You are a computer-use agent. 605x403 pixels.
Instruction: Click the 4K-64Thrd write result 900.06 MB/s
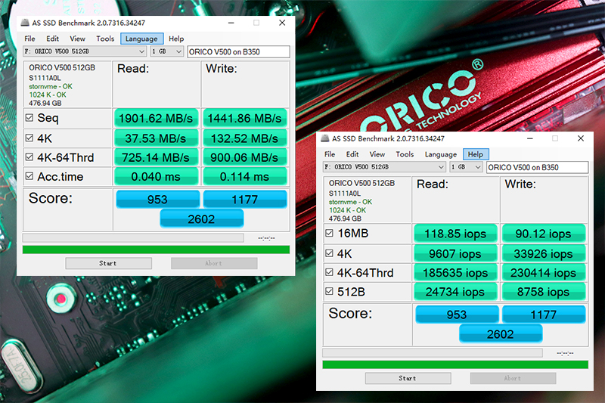coord(244,157)
